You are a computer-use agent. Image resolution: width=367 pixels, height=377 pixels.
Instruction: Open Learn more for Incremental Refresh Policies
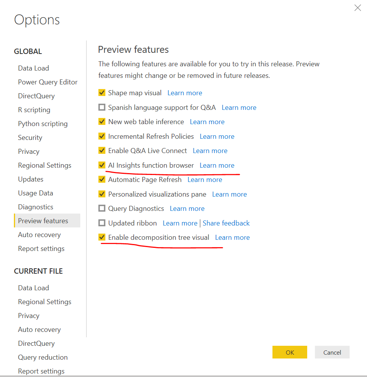tap(217, 136)
